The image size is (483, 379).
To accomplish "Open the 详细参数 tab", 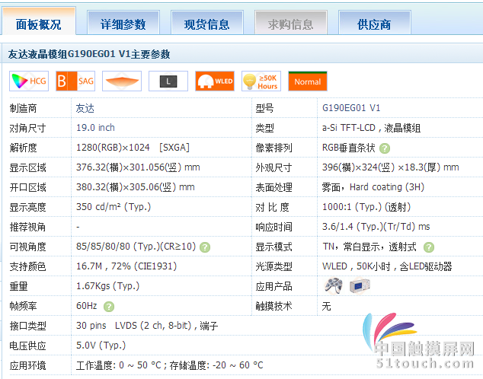I will [123, 23].
